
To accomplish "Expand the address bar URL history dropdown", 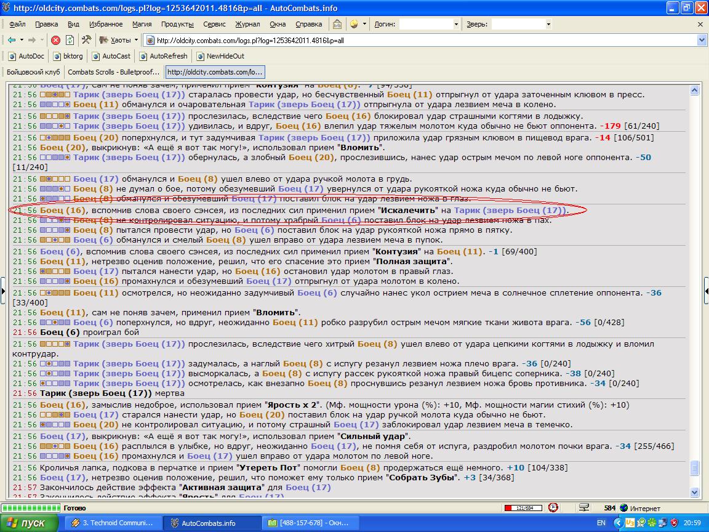I will [702, 40].
